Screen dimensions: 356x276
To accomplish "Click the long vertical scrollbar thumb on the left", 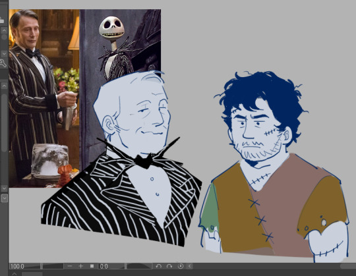I will 4,123.
